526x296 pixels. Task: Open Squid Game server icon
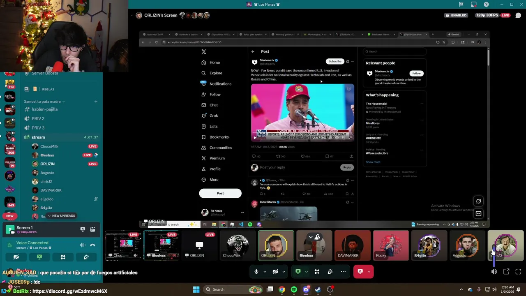pos(9,96)
